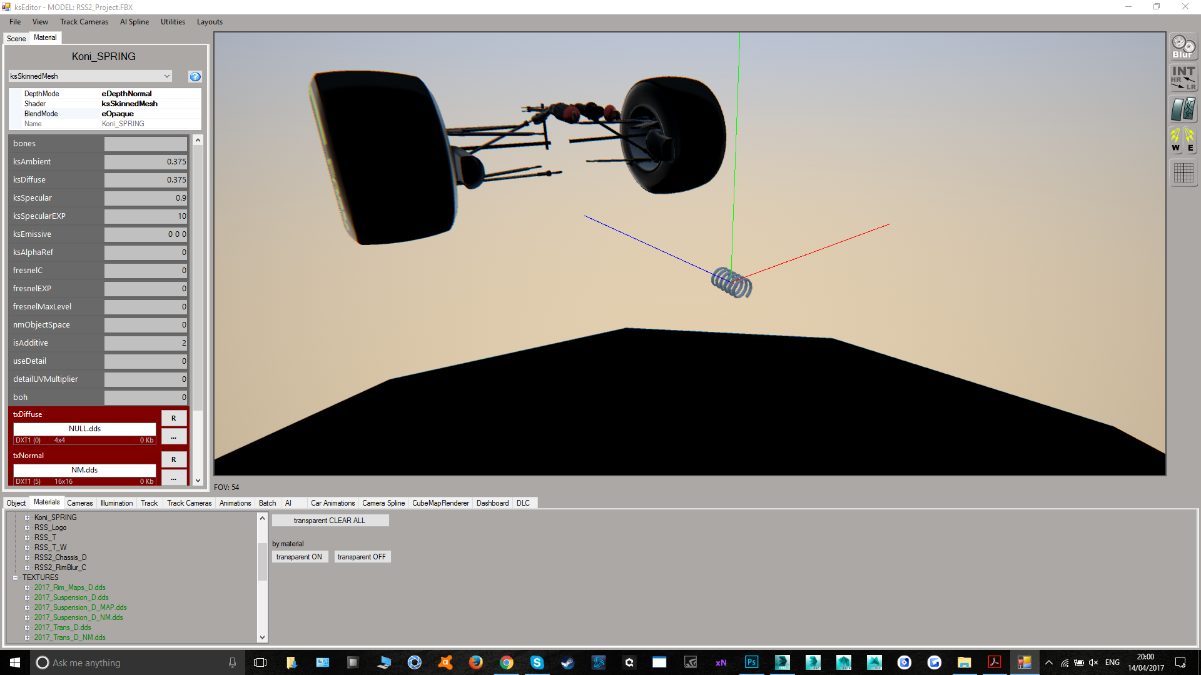
Task: Open shader help question mark icon
Action: [x=195, y=76]
